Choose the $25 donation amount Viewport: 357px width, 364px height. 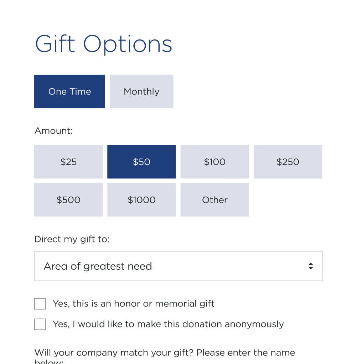pyautogui.click(x=68, y=162)
